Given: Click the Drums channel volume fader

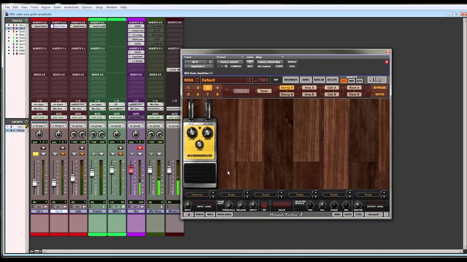Looking at the screenshot, I should click(x=92, y=173).
